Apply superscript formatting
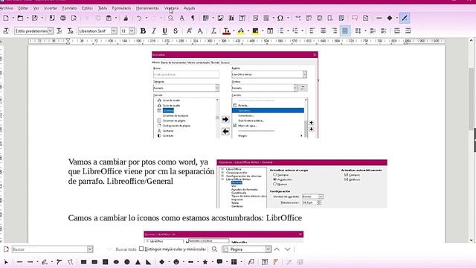 coord(189,31)
